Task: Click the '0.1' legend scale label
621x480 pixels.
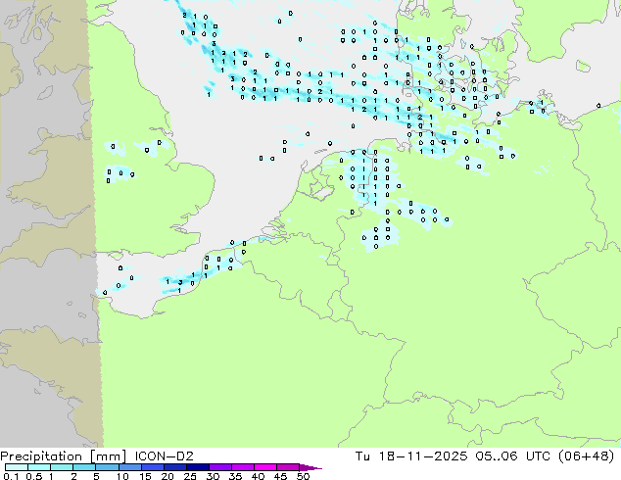Action: (11, 476)
